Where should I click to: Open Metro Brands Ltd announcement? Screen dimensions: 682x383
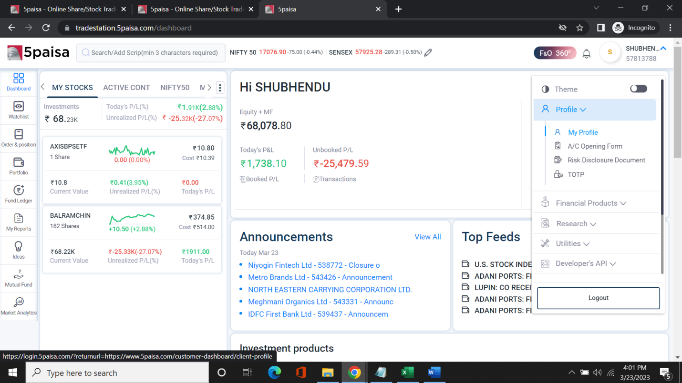(x=320, y=277)
